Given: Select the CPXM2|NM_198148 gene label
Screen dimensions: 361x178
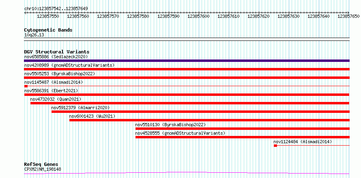Looking at the screenshot, I should 43,169.
